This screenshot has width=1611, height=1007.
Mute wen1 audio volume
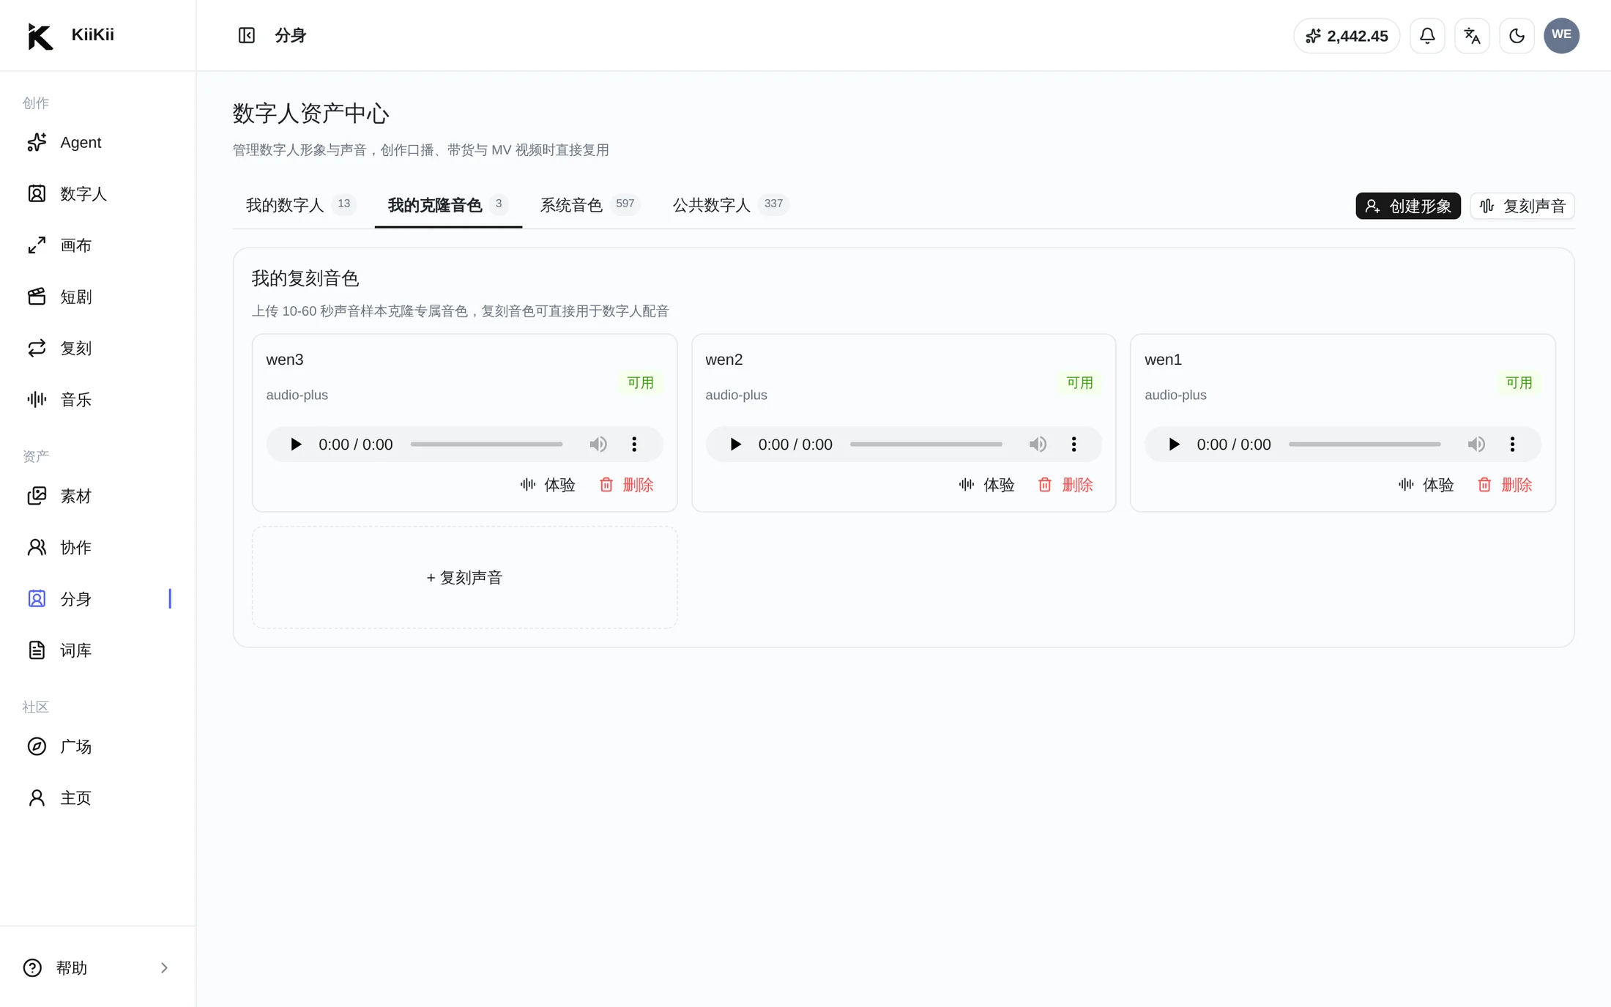1476,444
